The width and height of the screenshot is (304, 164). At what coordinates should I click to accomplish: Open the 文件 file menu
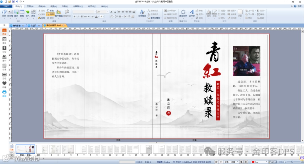click(6, 6)
